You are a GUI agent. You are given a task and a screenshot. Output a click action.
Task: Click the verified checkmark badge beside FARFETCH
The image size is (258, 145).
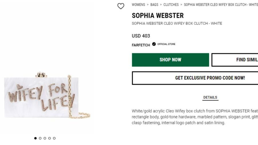coord(154,44)
